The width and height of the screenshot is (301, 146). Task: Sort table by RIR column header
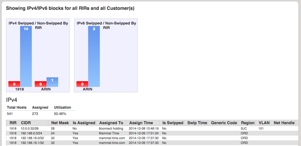pyautogui.click(x=13, y=123)
